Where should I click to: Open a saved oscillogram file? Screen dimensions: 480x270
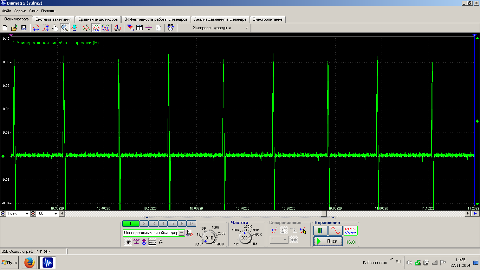pyautogui.click(x=14, y=28)
